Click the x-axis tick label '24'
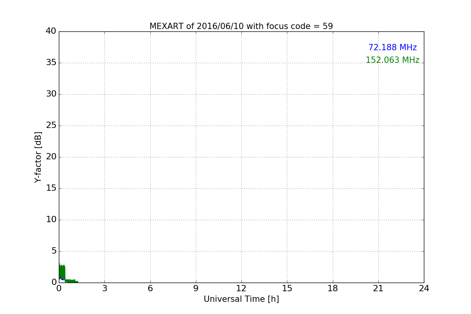Image resolution: width=471 pixels, height=314 pixels. coord(424,288)
